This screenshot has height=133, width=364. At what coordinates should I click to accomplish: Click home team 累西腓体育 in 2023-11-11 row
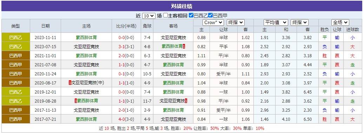tap(86, 38)
